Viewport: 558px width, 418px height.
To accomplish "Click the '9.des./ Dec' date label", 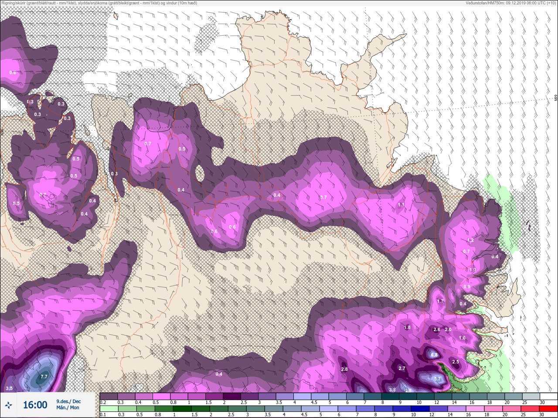I will pyautogui.click(x=68, y=401).
